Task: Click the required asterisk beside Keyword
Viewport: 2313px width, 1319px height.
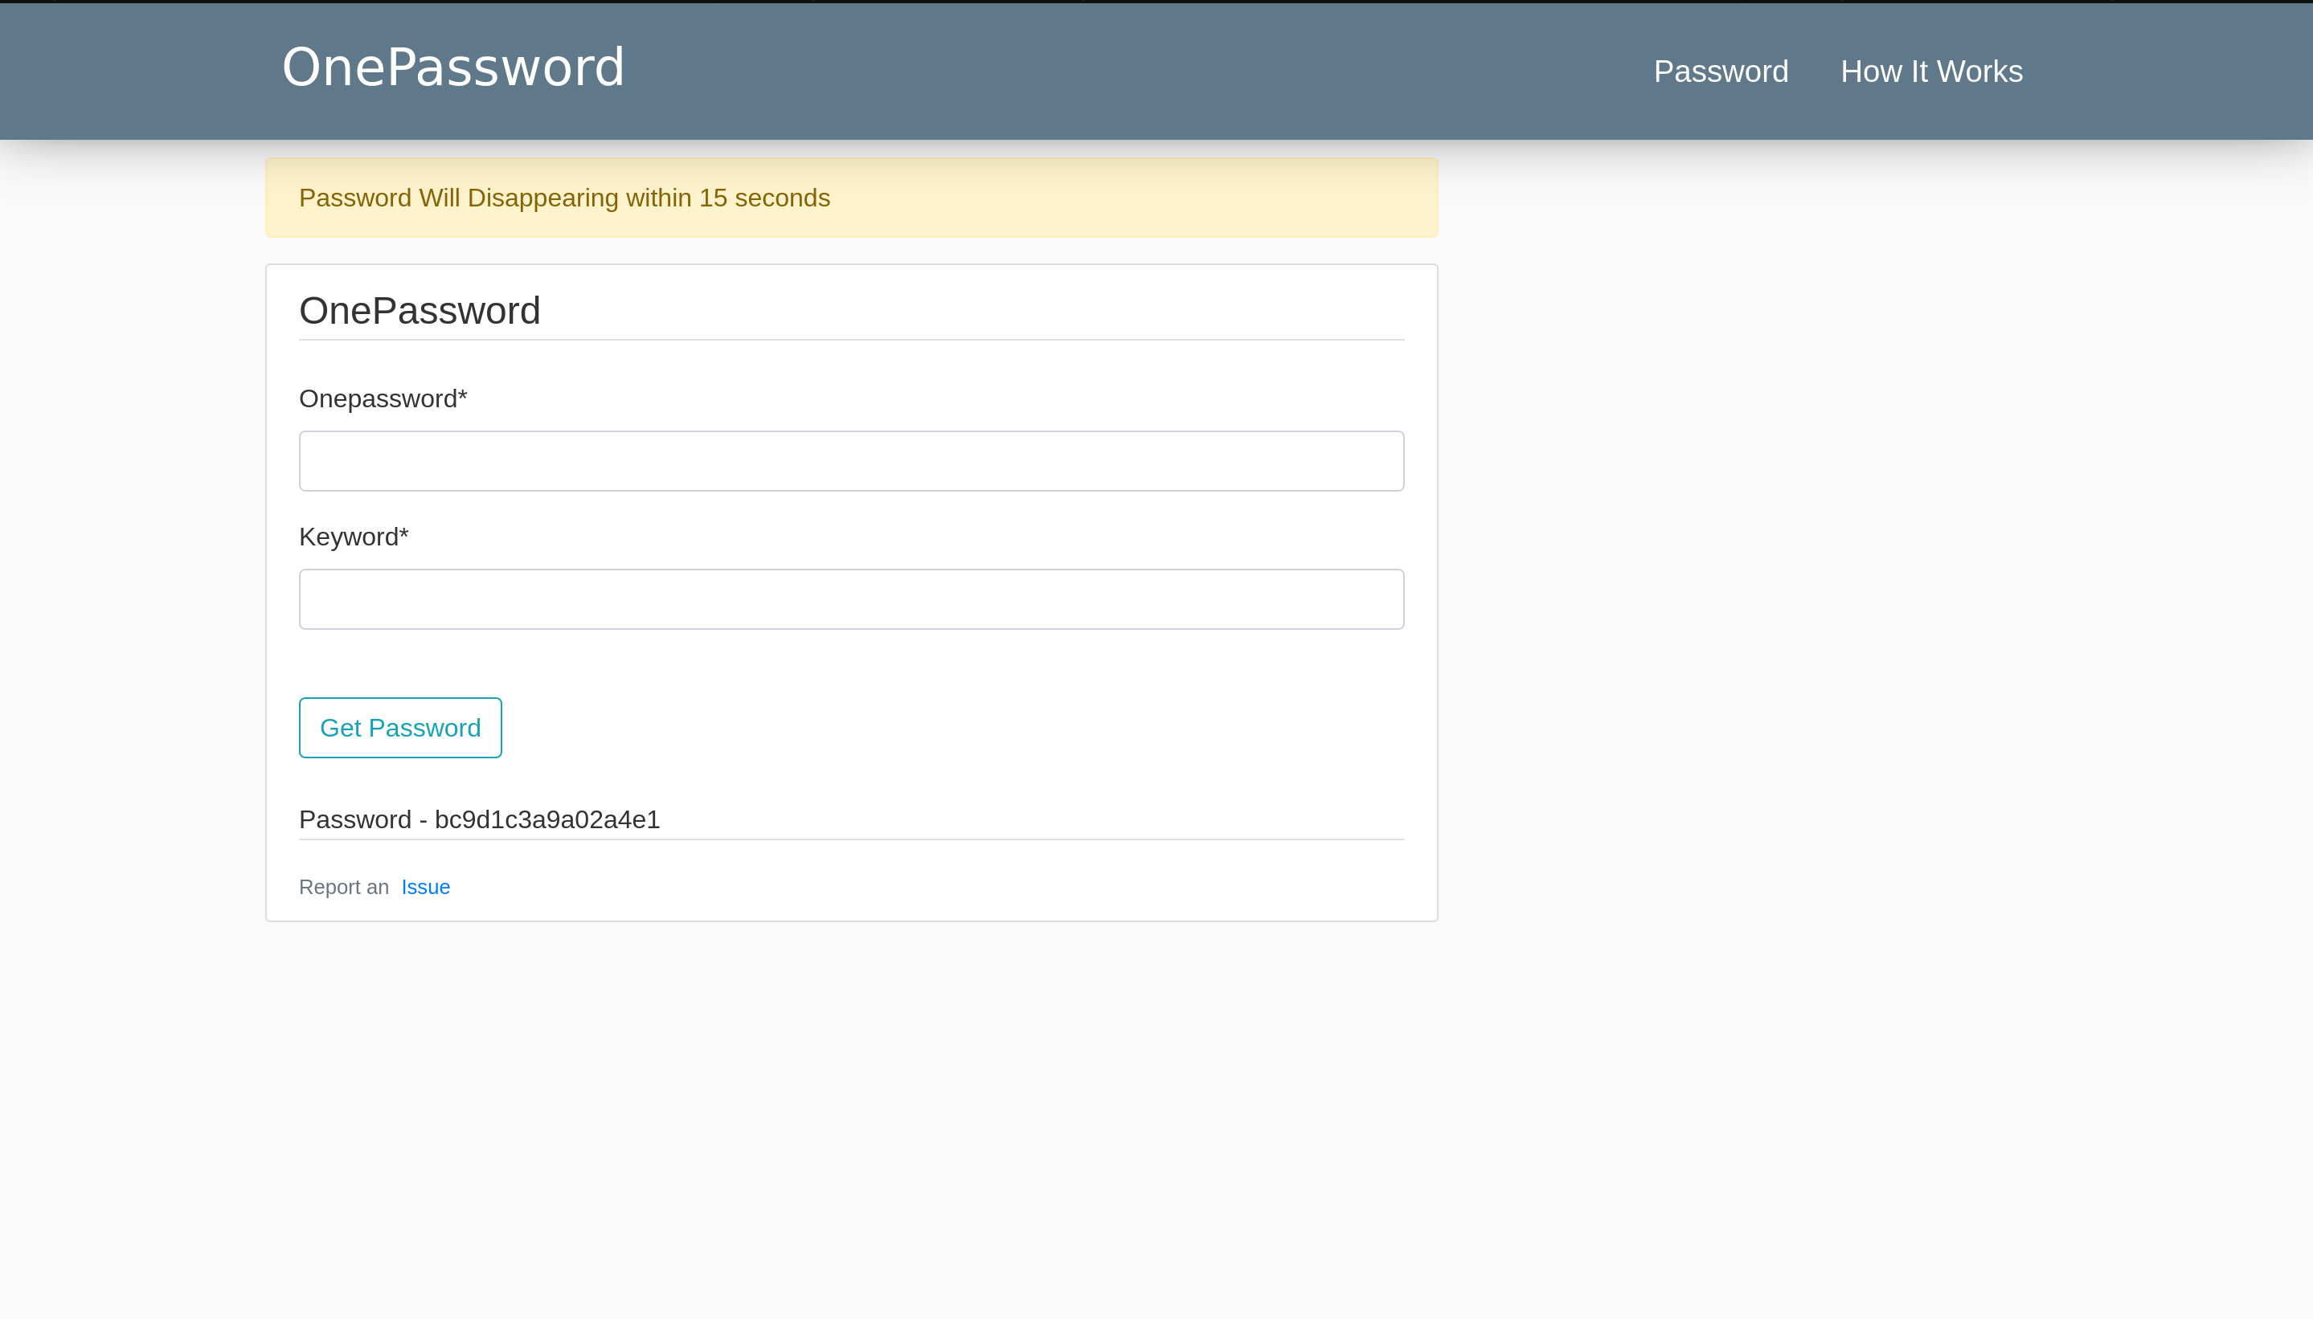Action: [404, 534]
